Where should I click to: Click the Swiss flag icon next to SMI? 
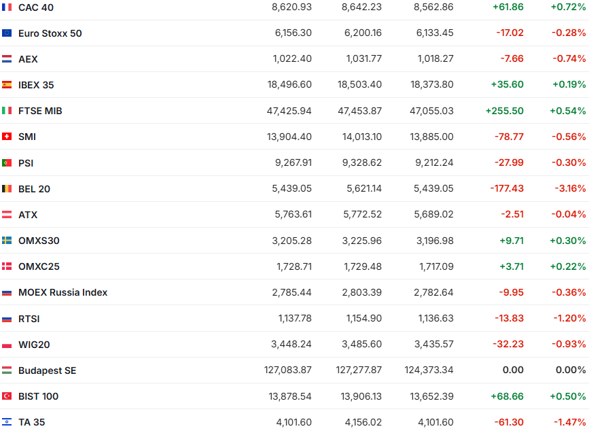(x=7, y=137)
